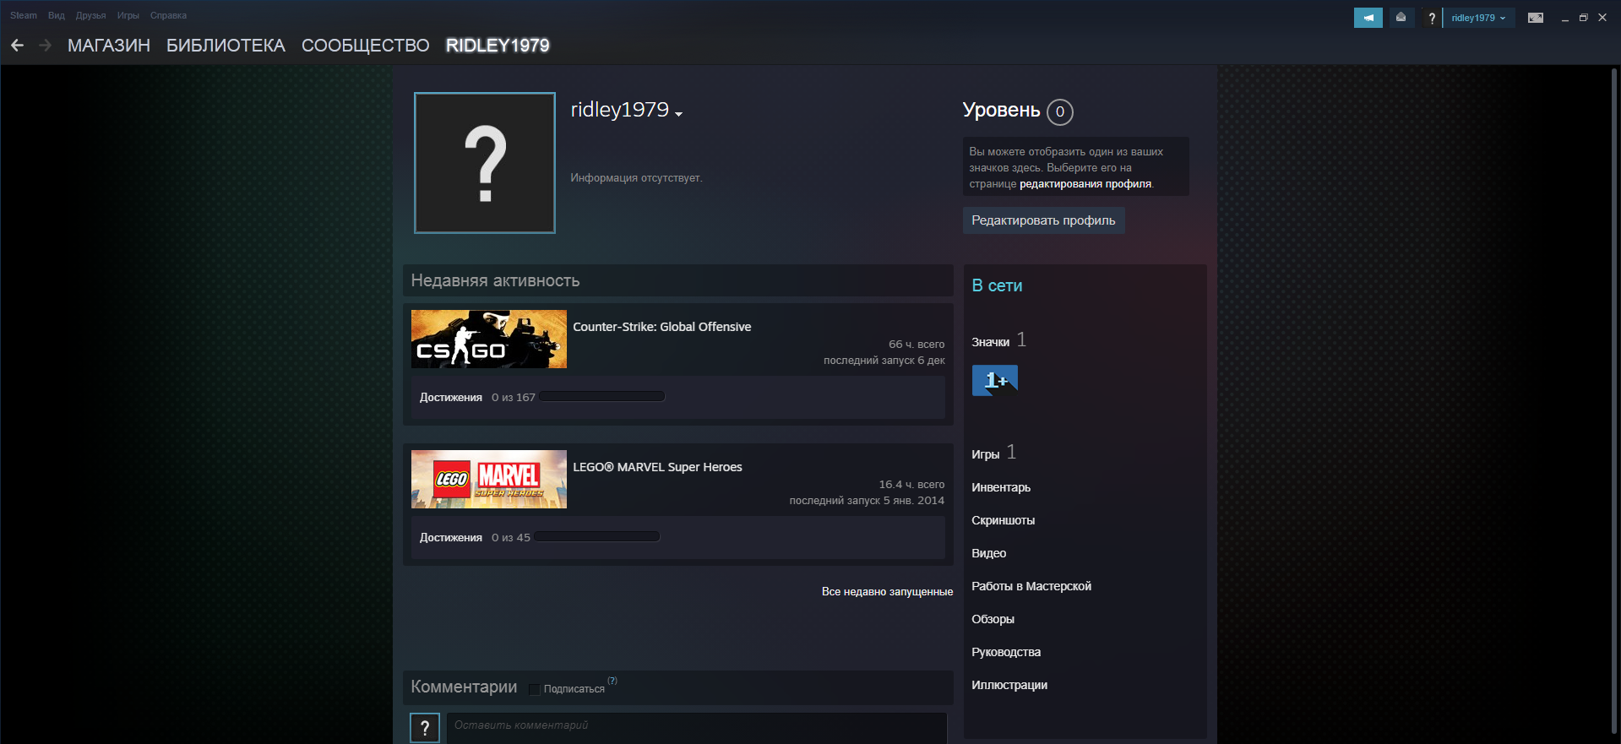Expand the ridley1979 profile name dropdown
Viewport: 1621px width, 744px height.
click(x=678, y=114)
